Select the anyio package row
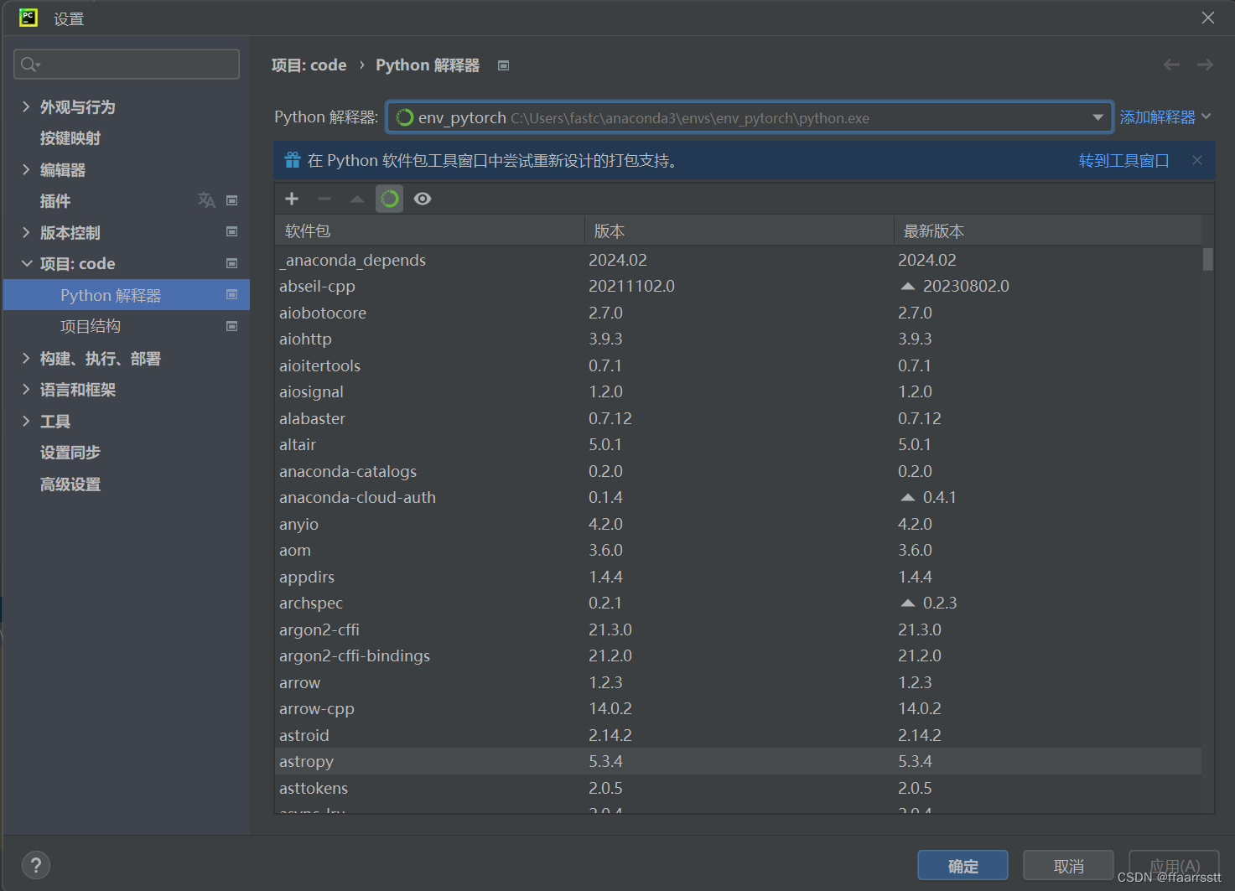 pyautogui.click(x=738, y=525)
